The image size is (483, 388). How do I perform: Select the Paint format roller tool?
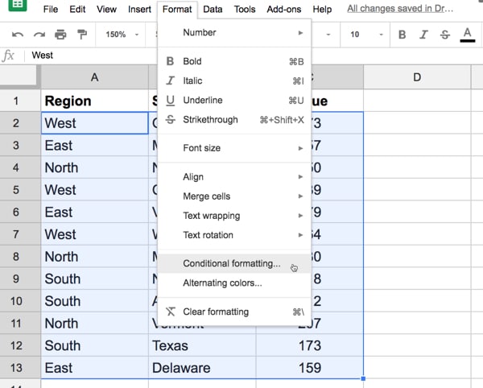pos(81,35)
